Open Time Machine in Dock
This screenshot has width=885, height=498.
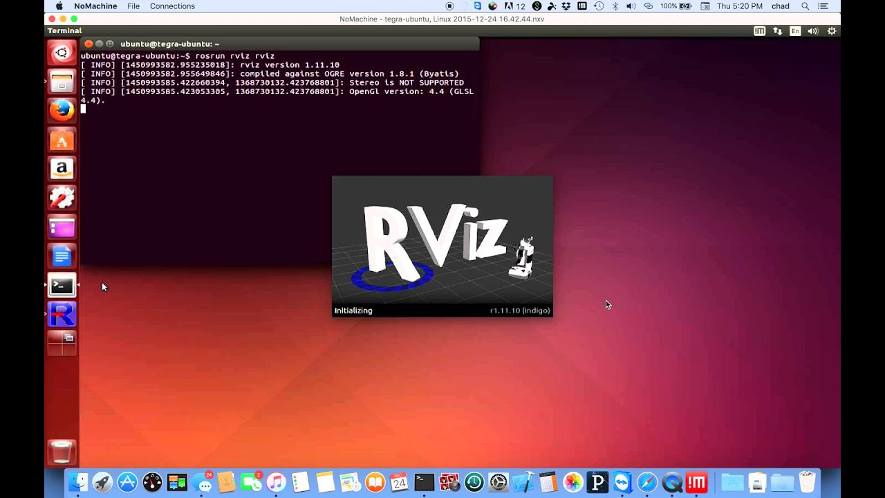474,482
